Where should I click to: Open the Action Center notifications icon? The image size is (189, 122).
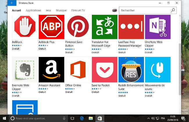183,119
